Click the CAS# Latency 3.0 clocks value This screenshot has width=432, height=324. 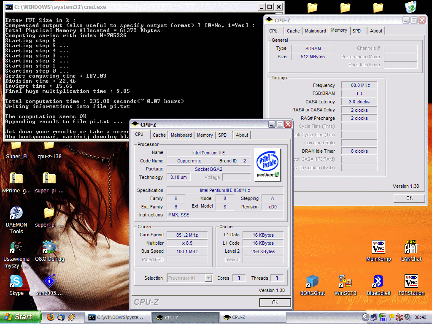click(x=359, y=102)
